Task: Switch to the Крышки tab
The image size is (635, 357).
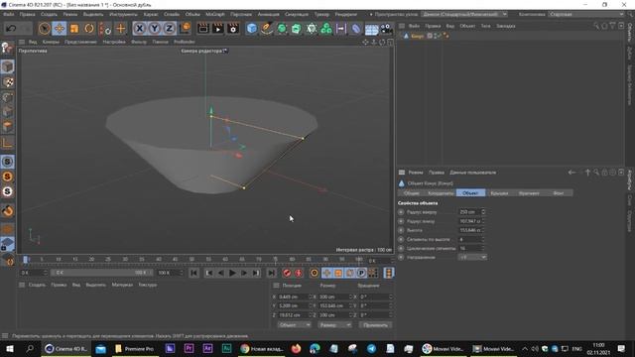Action: [499, 193]
